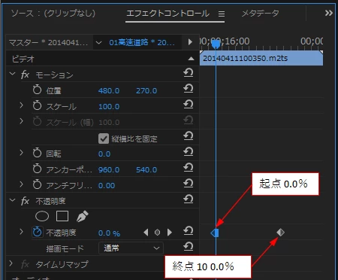
Task: Toggle animation stopwatch for アンチフリッカー
Action: tap(37, 184)
